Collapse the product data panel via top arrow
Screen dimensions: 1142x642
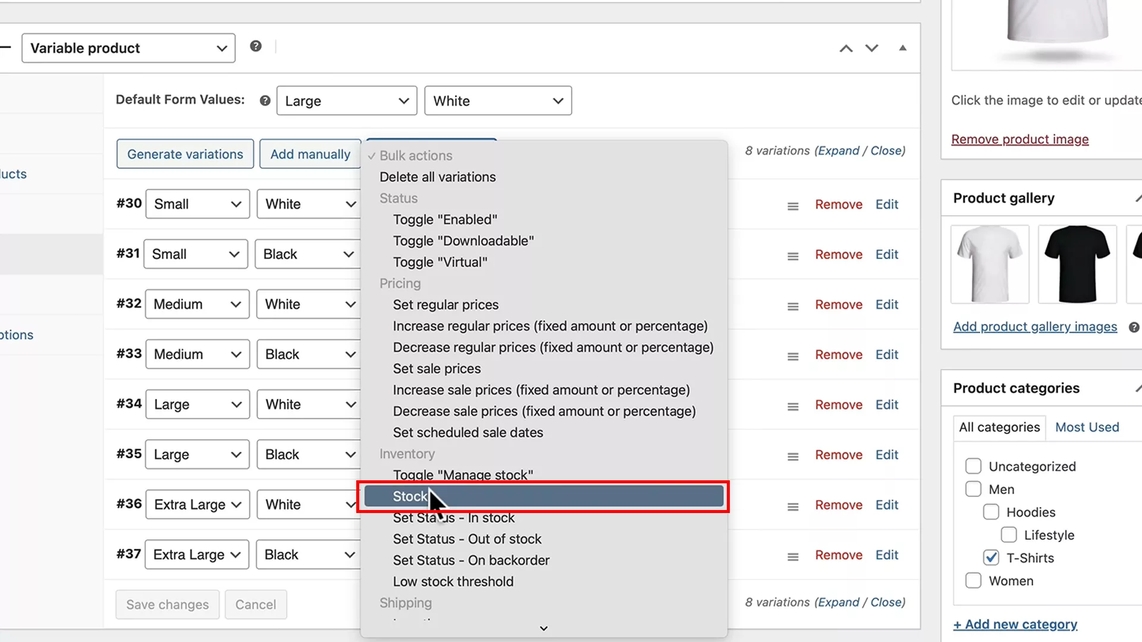click(x=902, y=48)
